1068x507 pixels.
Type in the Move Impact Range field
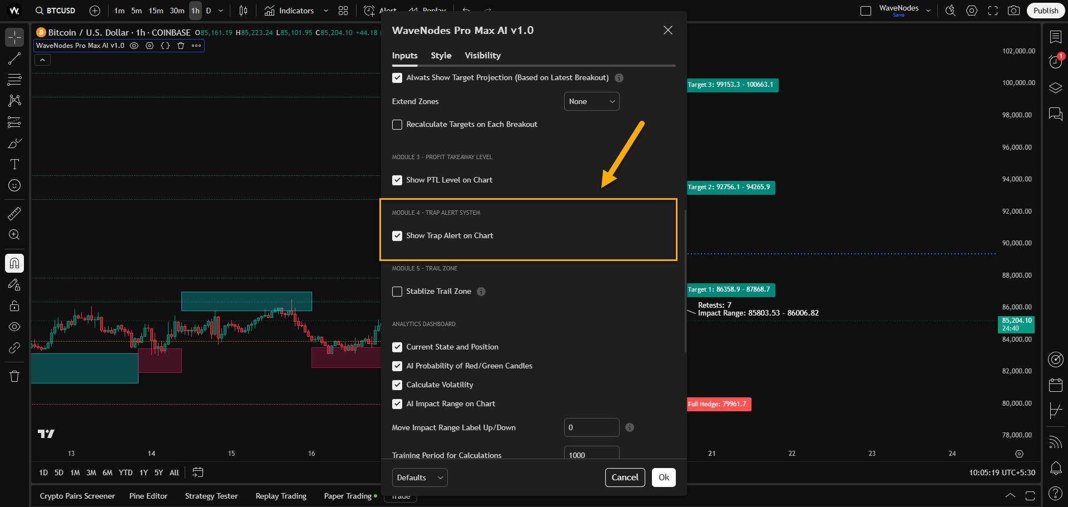[591, 427]
